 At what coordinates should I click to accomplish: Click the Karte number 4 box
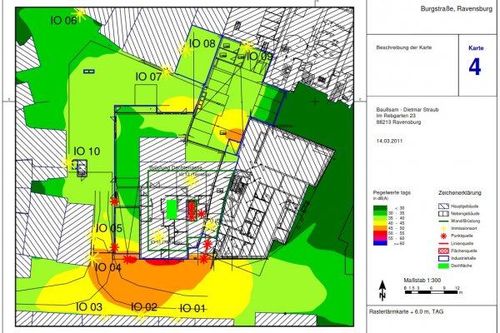[x=475, y=62]
